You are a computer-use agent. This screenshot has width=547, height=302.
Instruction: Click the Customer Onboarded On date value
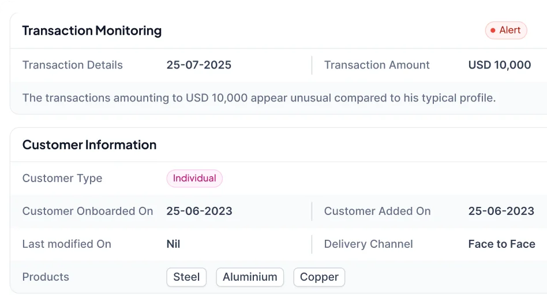coord(200,212)
